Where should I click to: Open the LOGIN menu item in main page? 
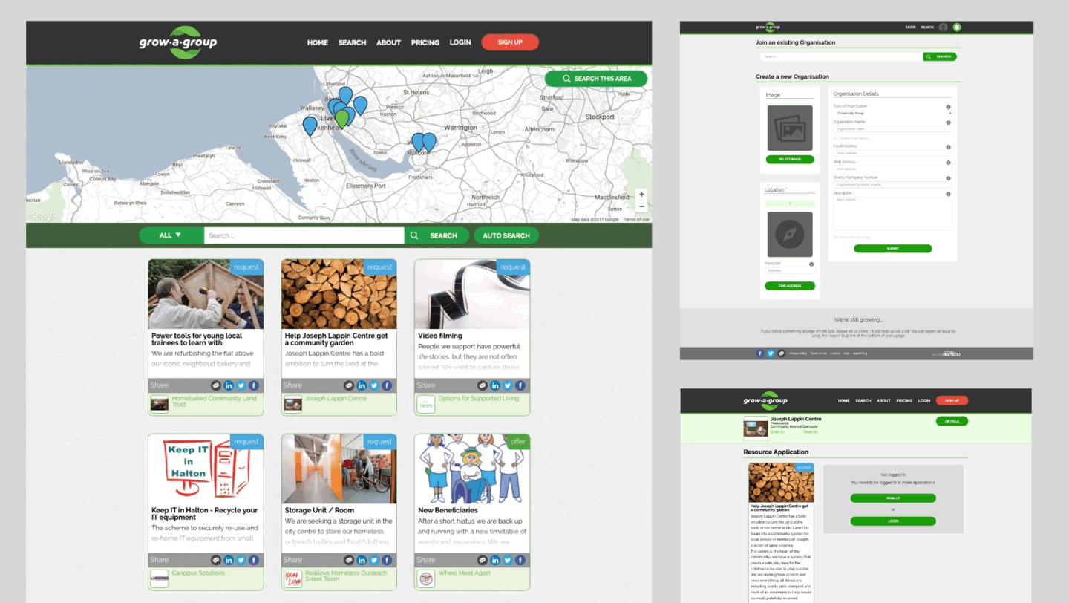(460, 42)
